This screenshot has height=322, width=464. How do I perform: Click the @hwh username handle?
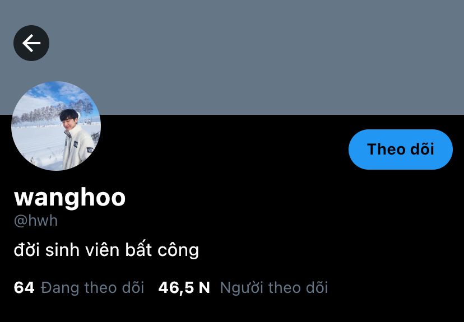tap(36, 221)
